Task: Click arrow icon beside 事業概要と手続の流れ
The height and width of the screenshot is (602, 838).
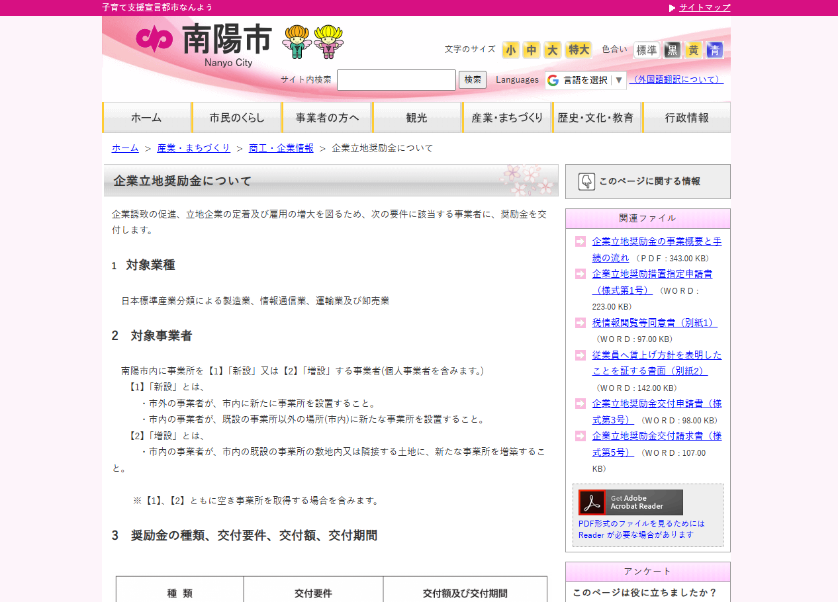Action: pos(581,241)
